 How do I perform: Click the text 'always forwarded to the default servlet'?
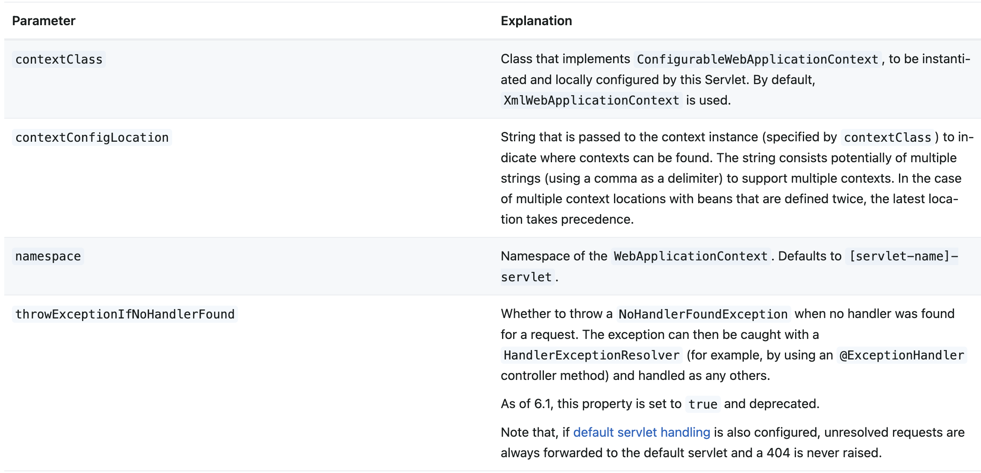[614, 453]
